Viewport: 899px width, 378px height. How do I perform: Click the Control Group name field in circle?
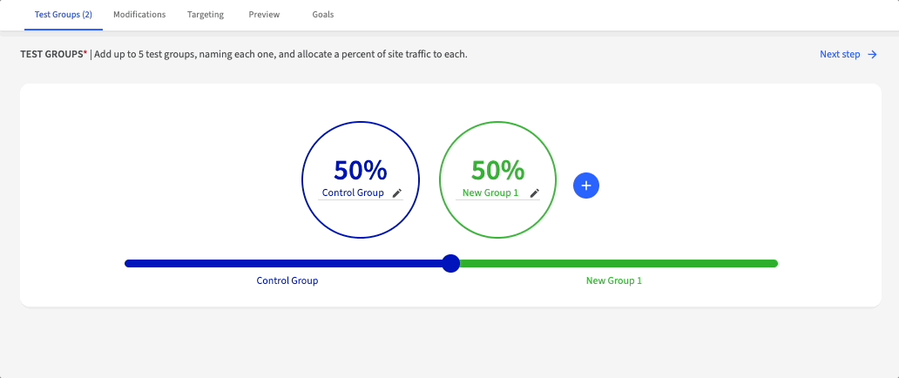point(353,193)
